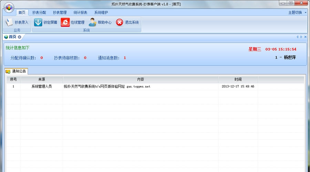Maximize the application window
The image size is (310, 172).
(x=291, y=3)
